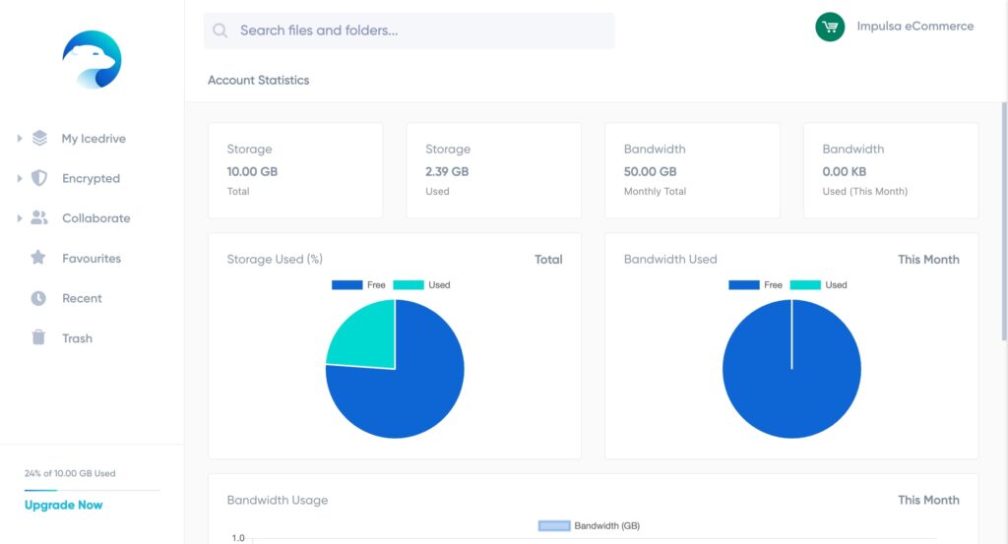
Task: Click the My Icedrive layers icon
Action: pos(39,139)
